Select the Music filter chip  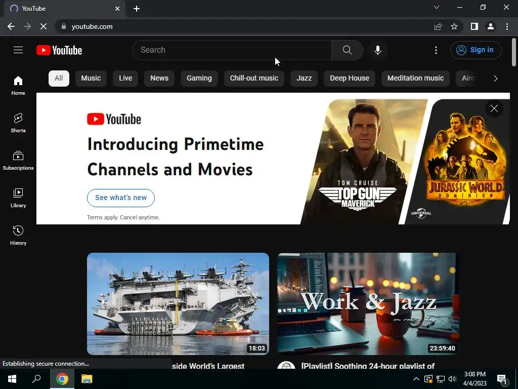pos(91,79)
